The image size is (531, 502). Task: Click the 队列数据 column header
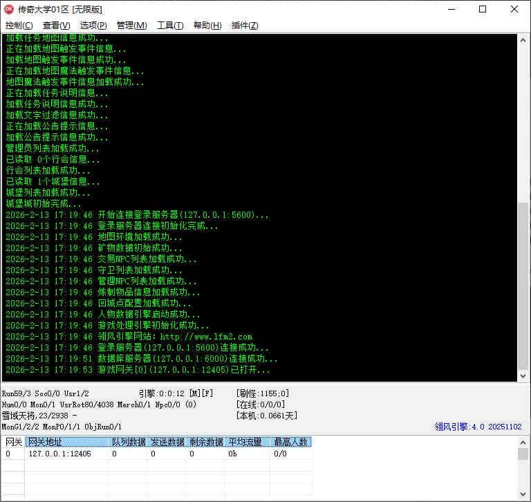128,442
